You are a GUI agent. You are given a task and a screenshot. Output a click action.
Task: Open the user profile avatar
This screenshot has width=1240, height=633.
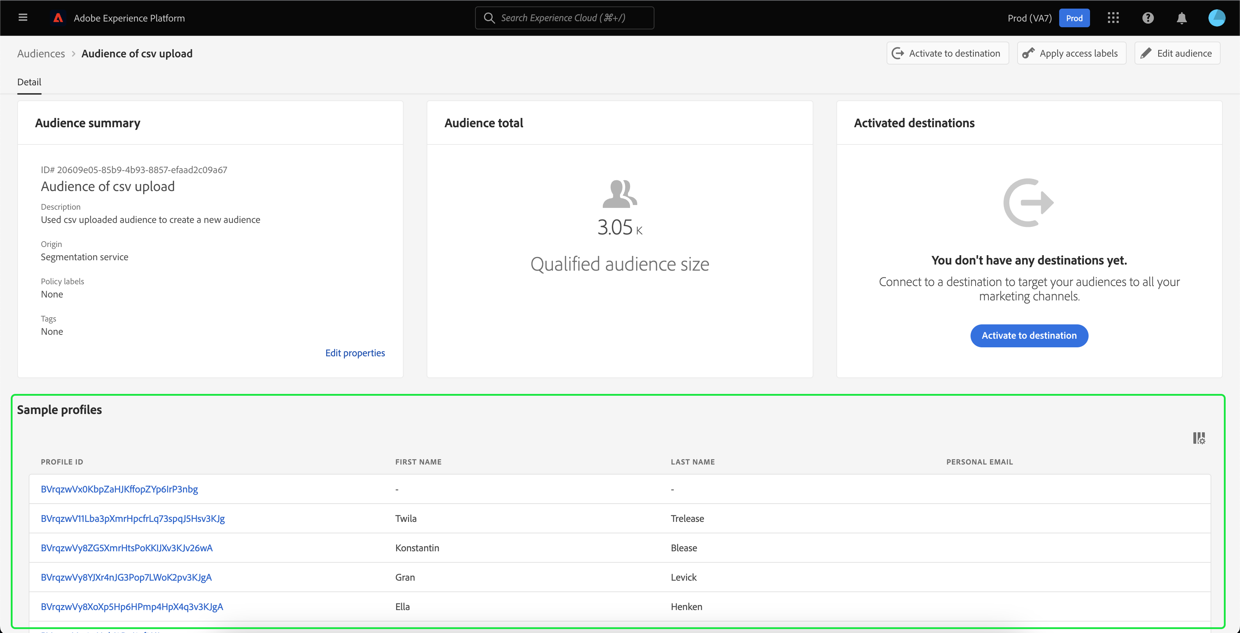click(x=1216, y=18)
